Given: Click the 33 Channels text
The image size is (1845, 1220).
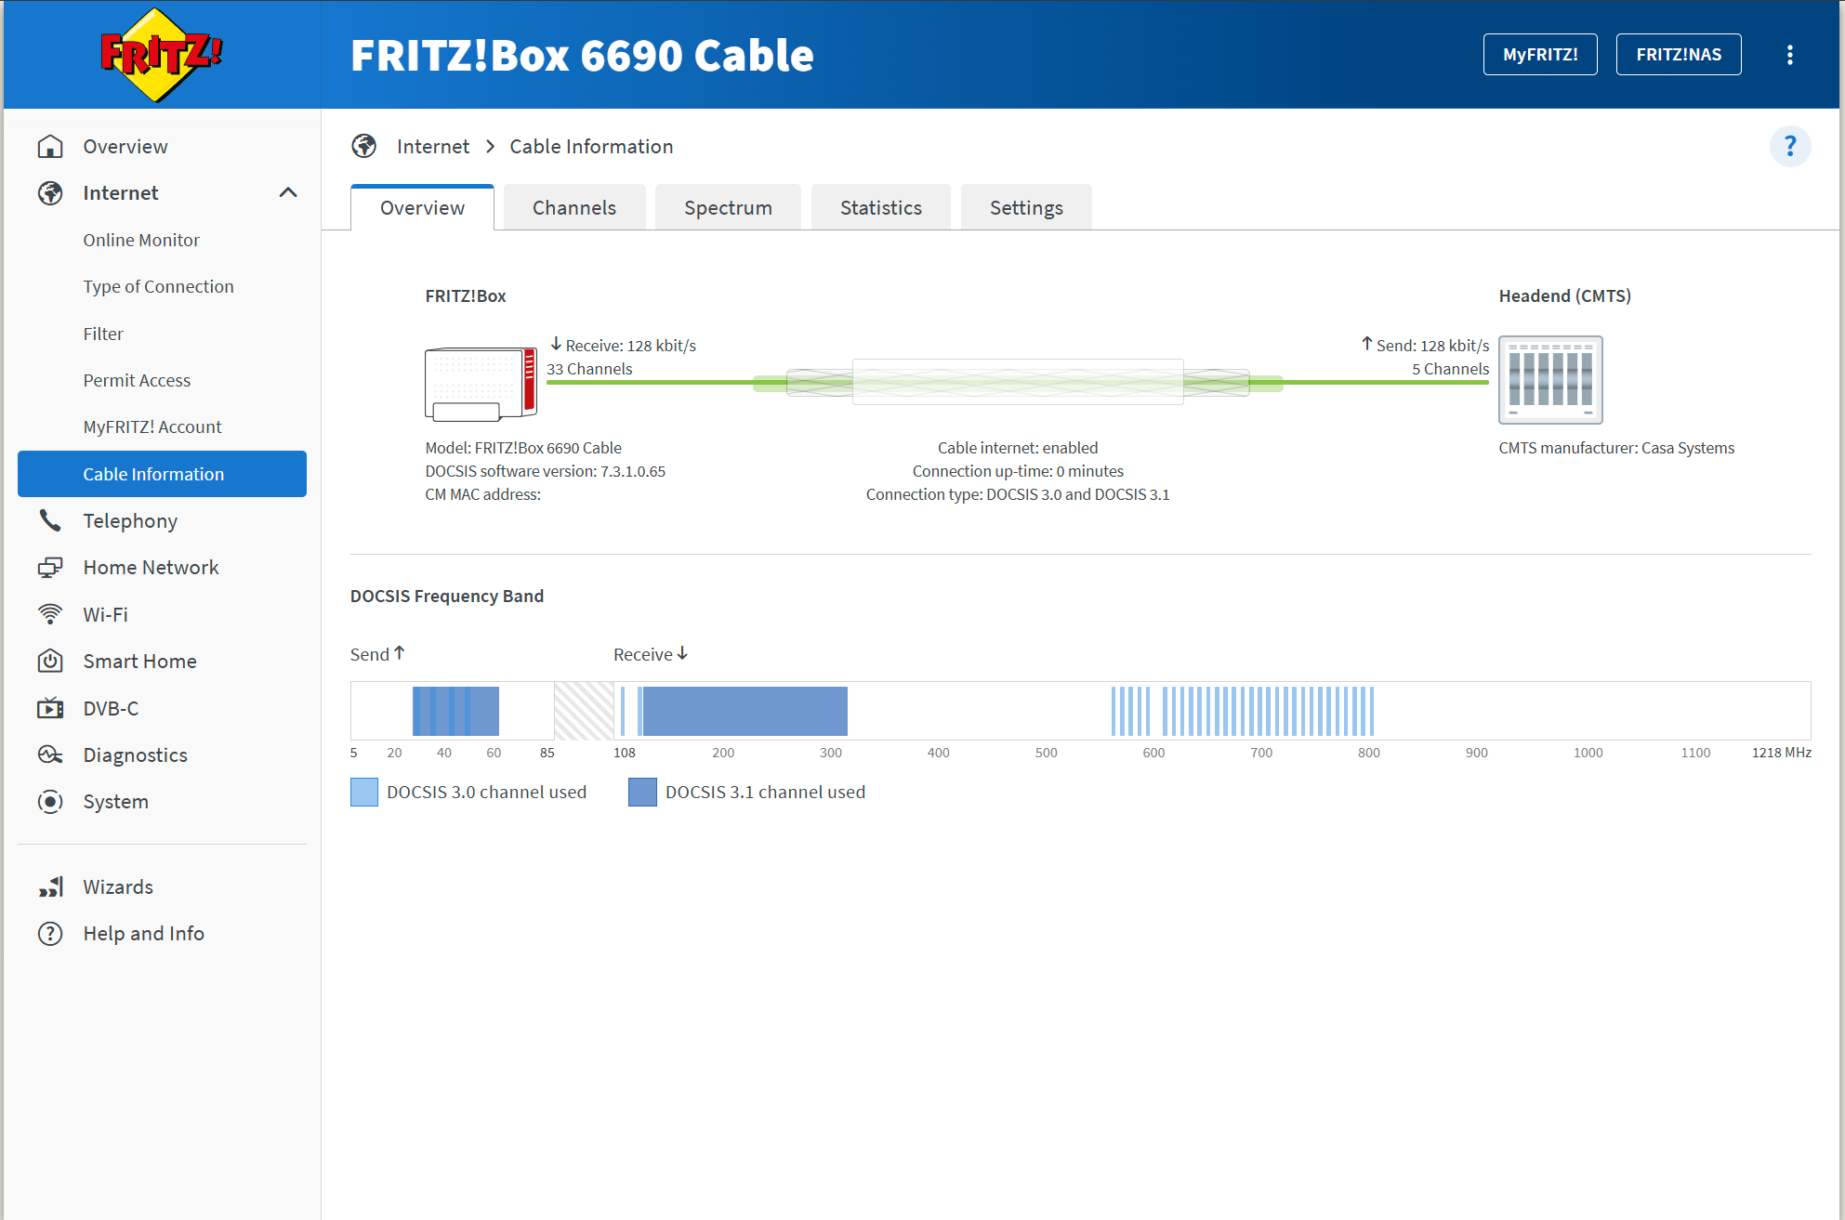Looking at the screenshot, I should [x=589, y=369].
